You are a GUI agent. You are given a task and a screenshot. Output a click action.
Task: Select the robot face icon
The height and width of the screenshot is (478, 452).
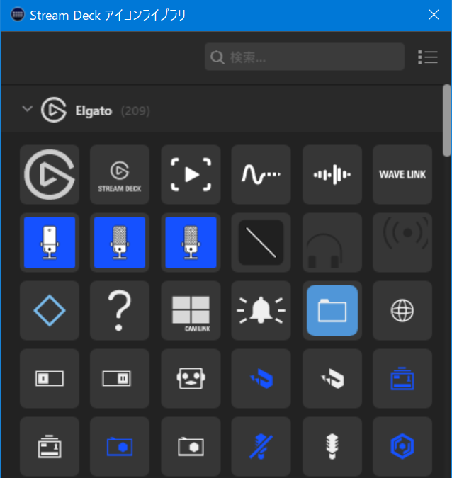pos(191,378)
